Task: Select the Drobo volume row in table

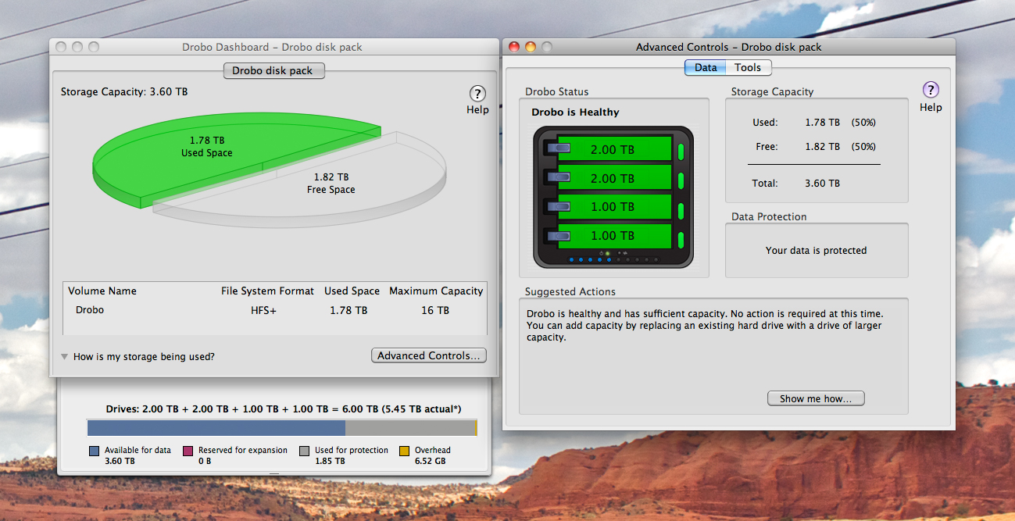Action: [273, 310]
